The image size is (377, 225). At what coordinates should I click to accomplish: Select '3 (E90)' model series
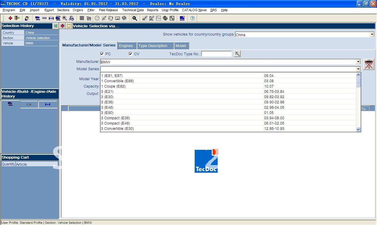[228, 113]
